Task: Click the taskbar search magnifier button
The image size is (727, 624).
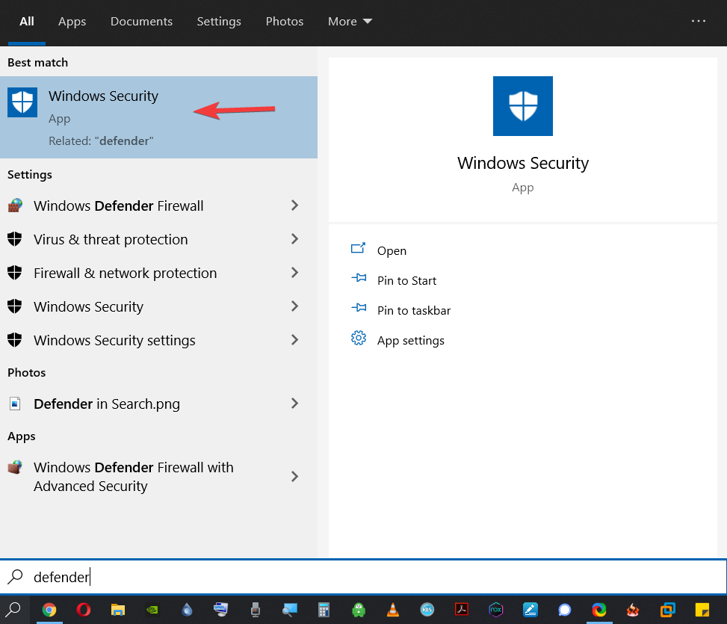Action: (14, 610)
